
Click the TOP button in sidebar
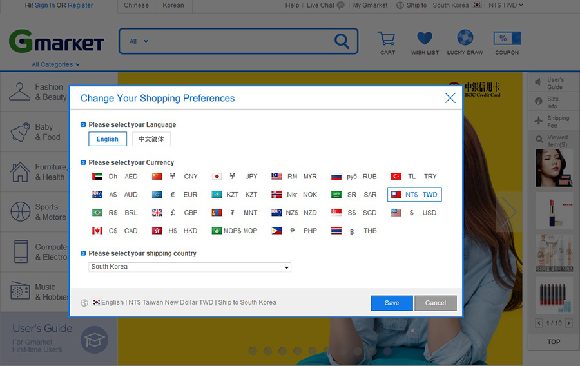(x=554, y=342)
